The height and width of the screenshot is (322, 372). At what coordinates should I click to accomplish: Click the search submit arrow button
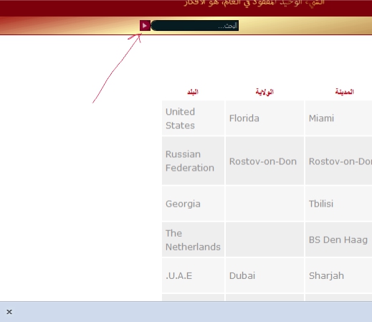click(x=145, y=26)
